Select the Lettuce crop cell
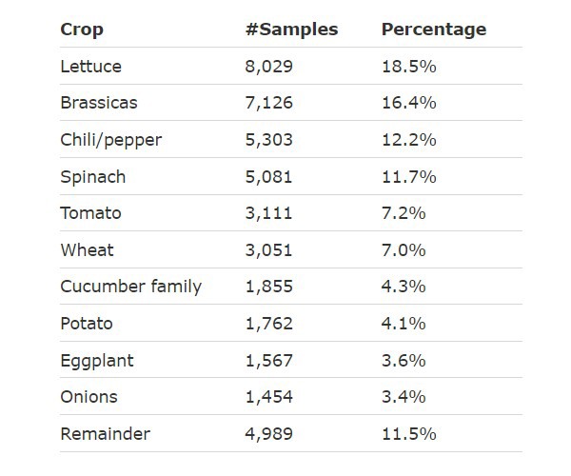This screenshot has width=571, height=476. 90,67
